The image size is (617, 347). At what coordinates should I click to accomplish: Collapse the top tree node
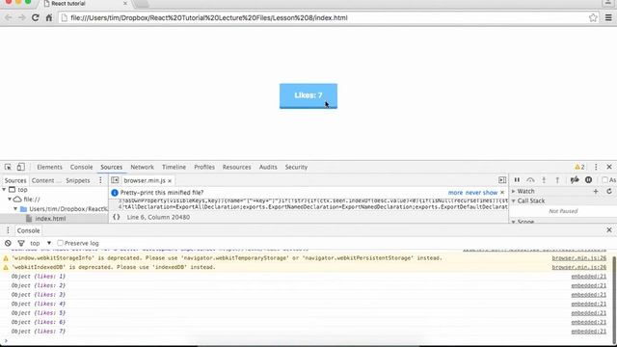pyautogui.click(x=4, y=190)
